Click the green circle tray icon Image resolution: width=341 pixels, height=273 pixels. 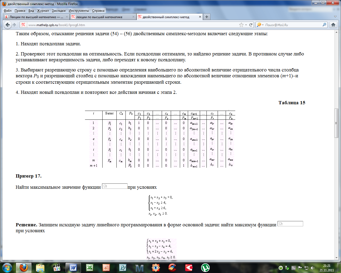[x=281, y=268]
